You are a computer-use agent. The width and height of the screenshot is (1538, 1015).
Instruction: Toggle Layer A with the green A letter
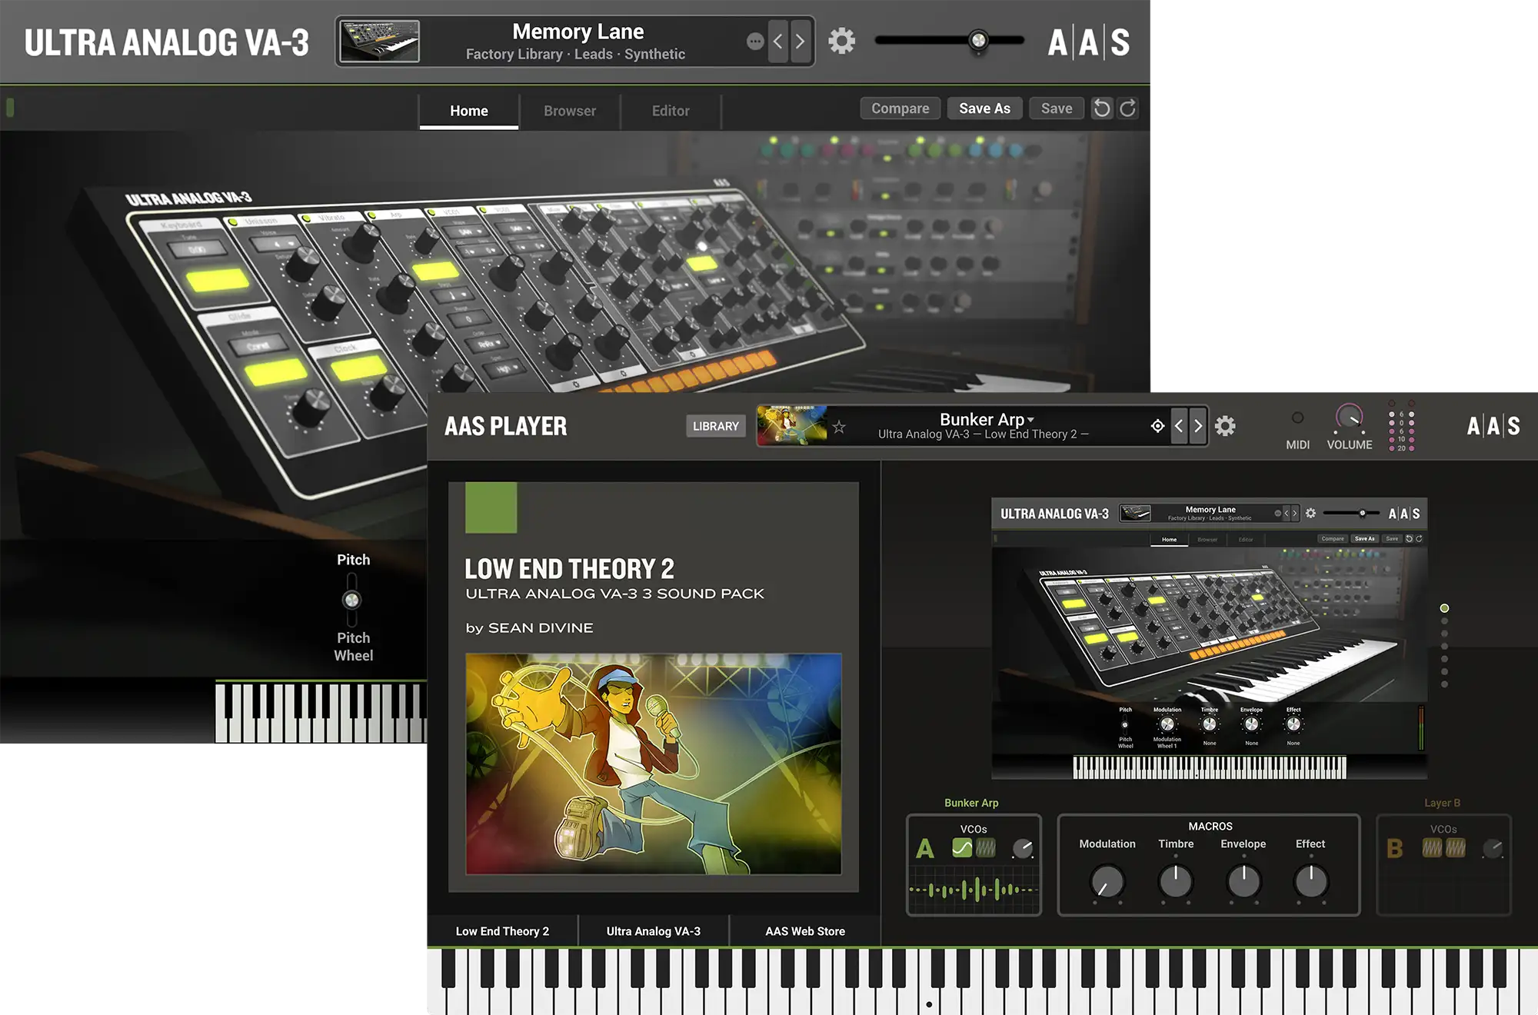coord(925,849)
